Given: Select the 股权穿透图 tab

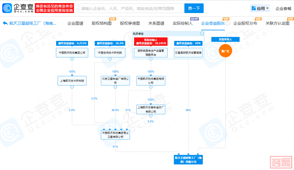Looking at the screenshot, I should (x=130, y=23).
